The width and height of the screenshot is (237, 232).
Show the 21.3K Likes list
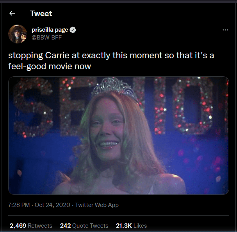click(x=131, y=226)
